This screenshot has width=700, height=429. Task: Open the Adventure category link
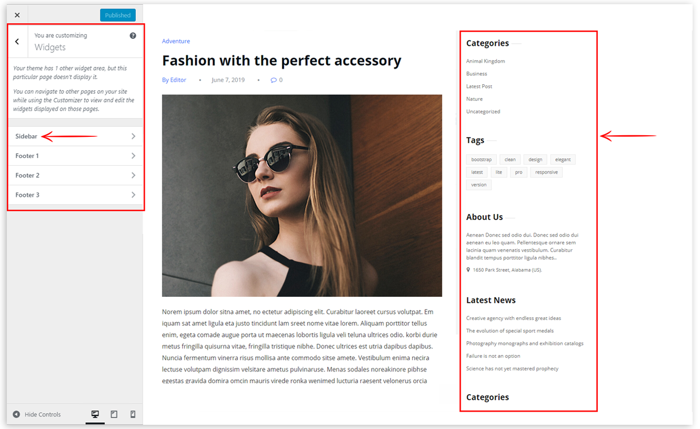(176, 41)
